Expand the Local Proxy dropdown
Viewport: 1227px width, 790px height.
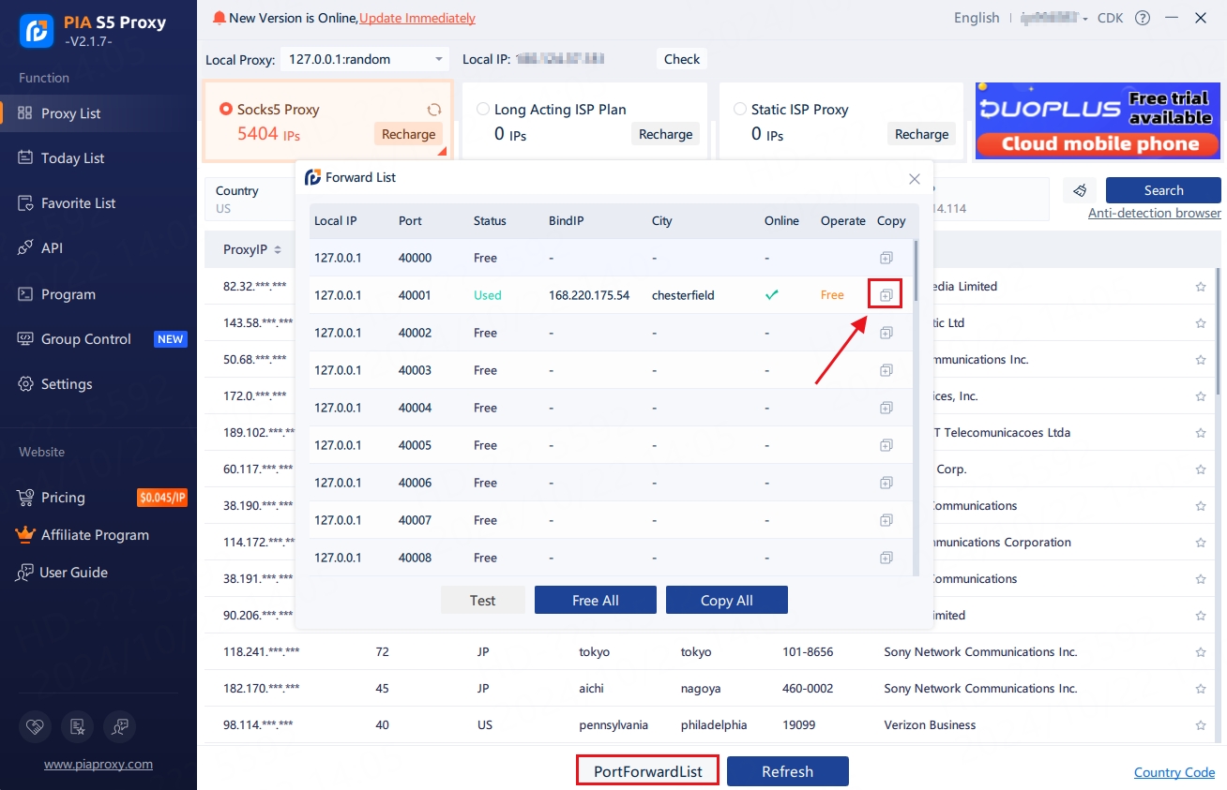tap(438, 59)
